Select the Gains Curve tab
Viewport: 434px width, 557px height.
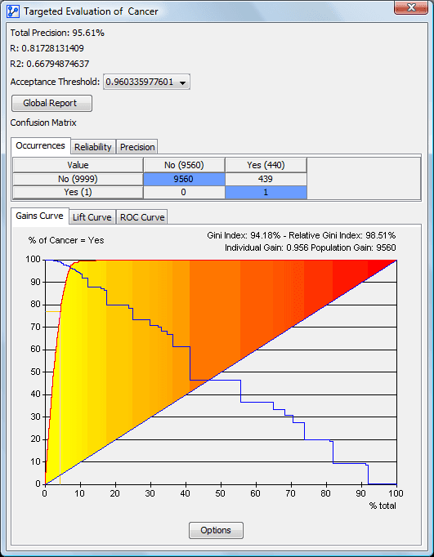point(39,216)
